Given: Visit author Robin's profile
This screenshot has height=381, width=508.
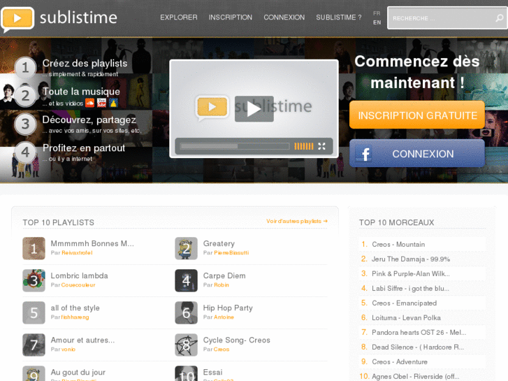Looking at the screenshot, I should [x=222, y=285].
